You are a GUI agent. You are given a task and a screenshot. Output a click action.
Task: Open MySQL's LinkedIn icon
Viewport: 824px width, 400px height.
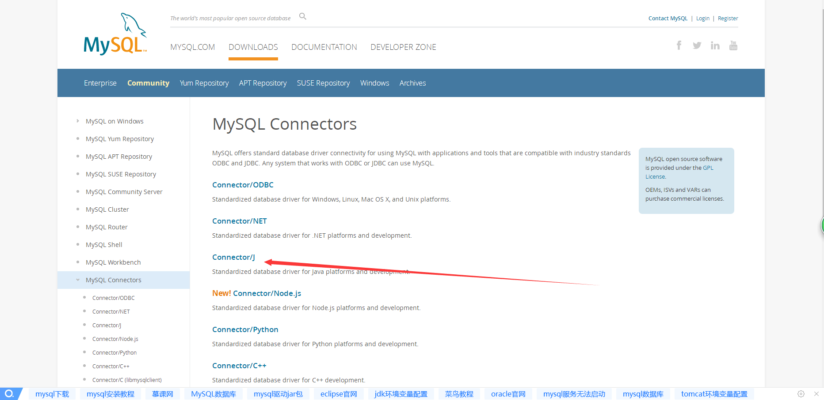(x=715, y=45)
